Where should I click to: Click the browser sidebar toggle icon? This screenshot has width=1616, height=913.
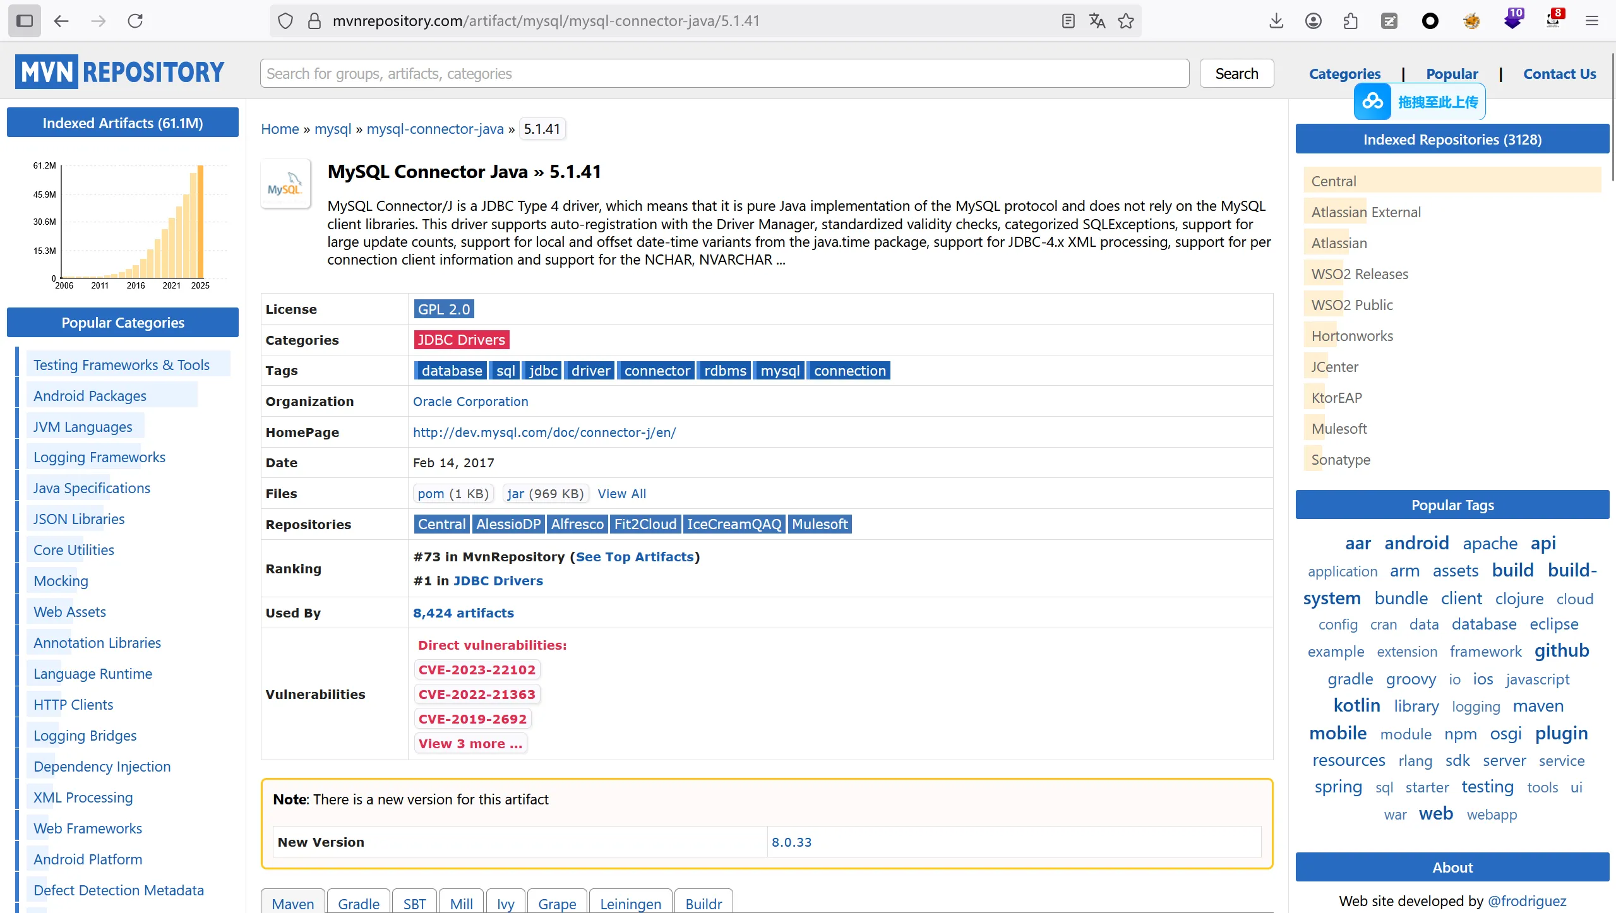pyautogui.click(x=25, y=21)
